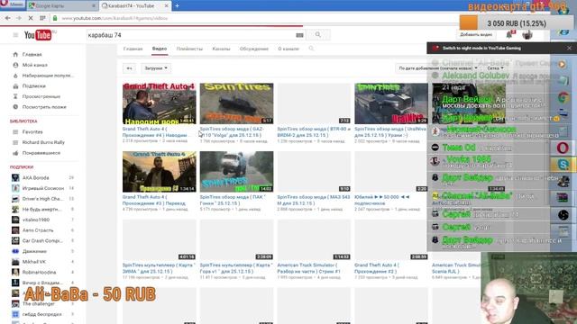Open the Opera icon in the desktop column
This screenshot has width=577, height=324.
pyautogui.click(x=563, y=148)
